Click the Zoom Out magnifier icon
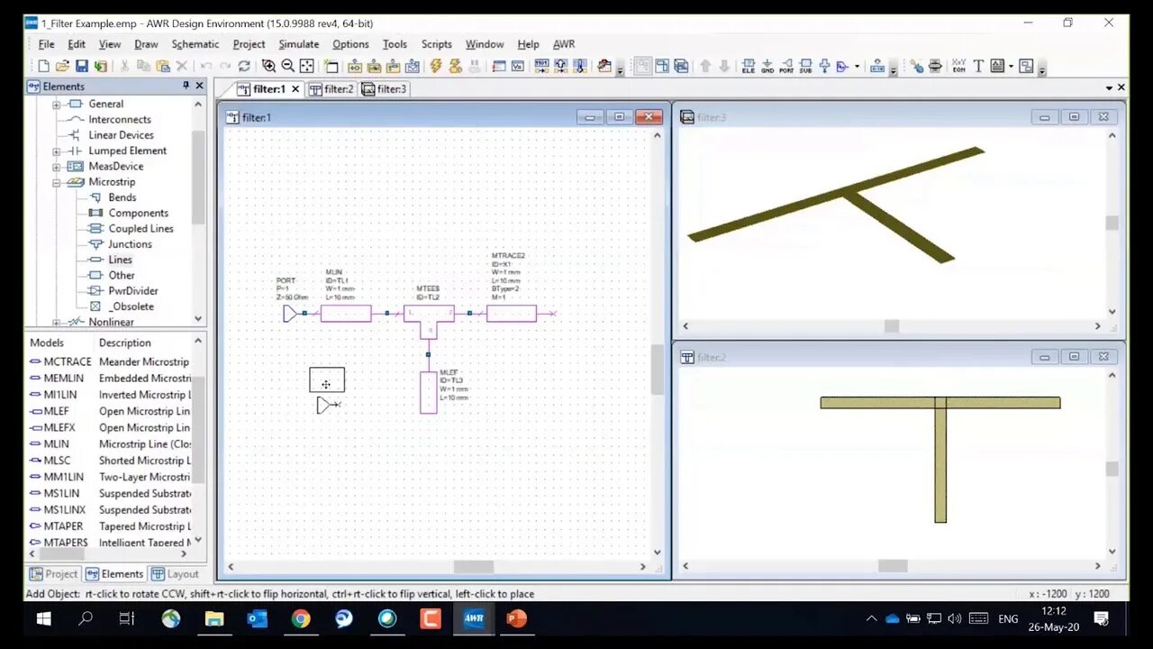Image resolution: width=1153 pixels, height=649 pixels. click(x=287, y=66)
